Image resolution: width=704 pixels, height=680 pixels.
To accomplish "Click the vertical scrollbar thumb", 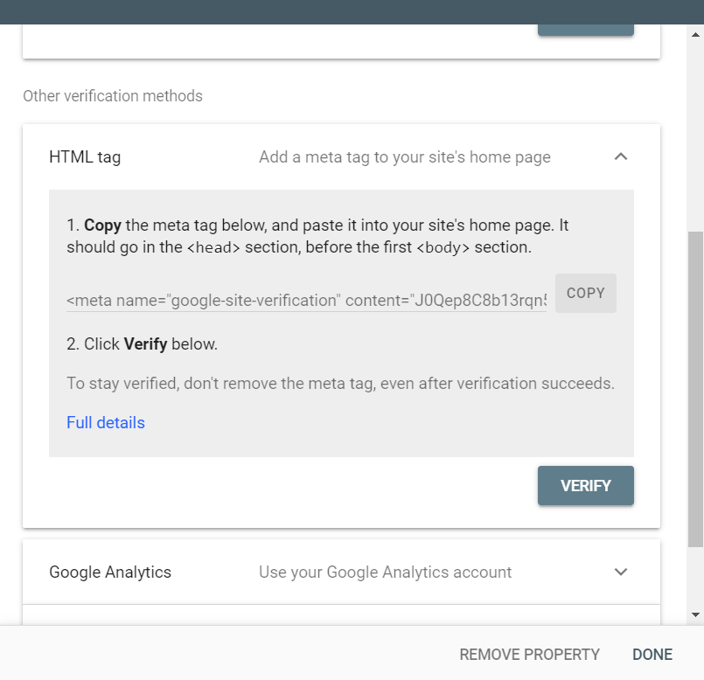I will 695,389.
